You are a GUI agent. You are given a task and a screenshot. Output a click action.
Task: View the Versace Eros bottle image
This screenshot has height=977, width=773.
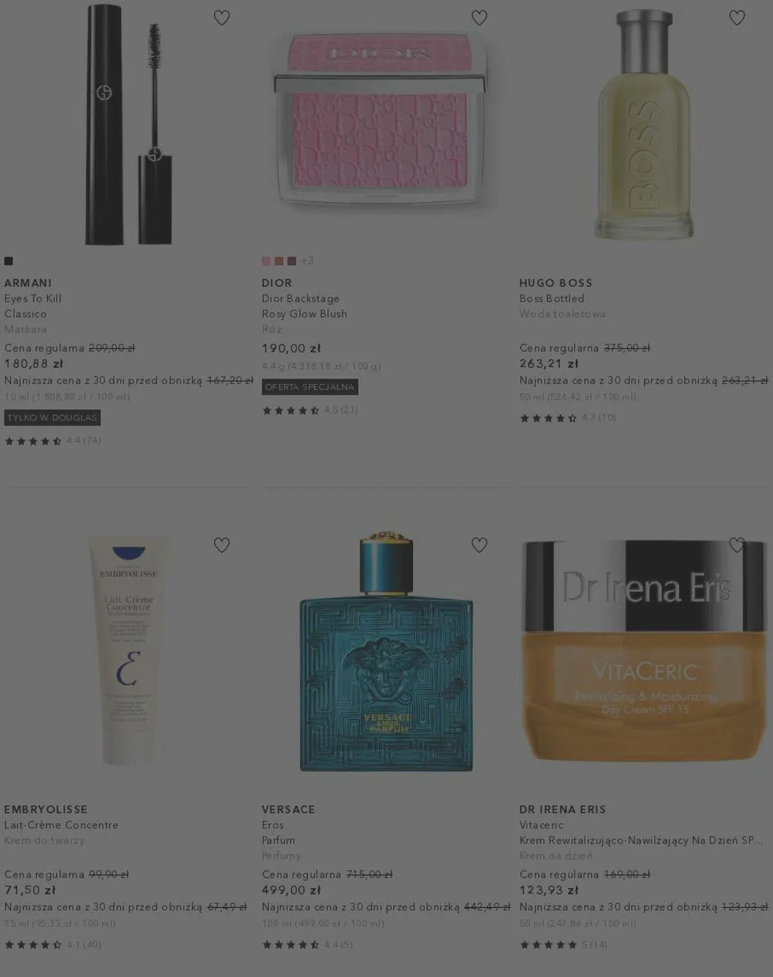coord(386,651)
